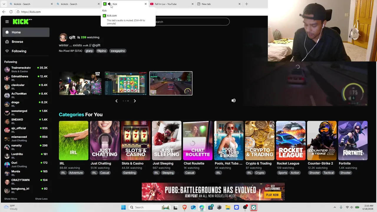Unmute the Kick tab audio icon

coord(109,4)
